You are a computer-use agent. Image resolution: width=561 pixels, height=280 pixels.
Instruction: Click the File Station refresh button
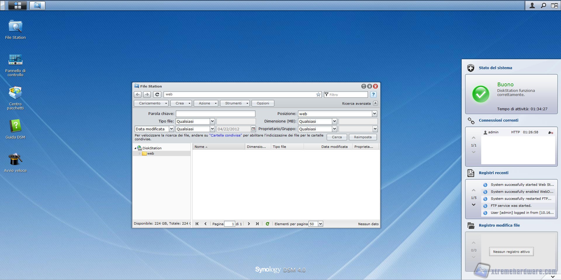157,94
